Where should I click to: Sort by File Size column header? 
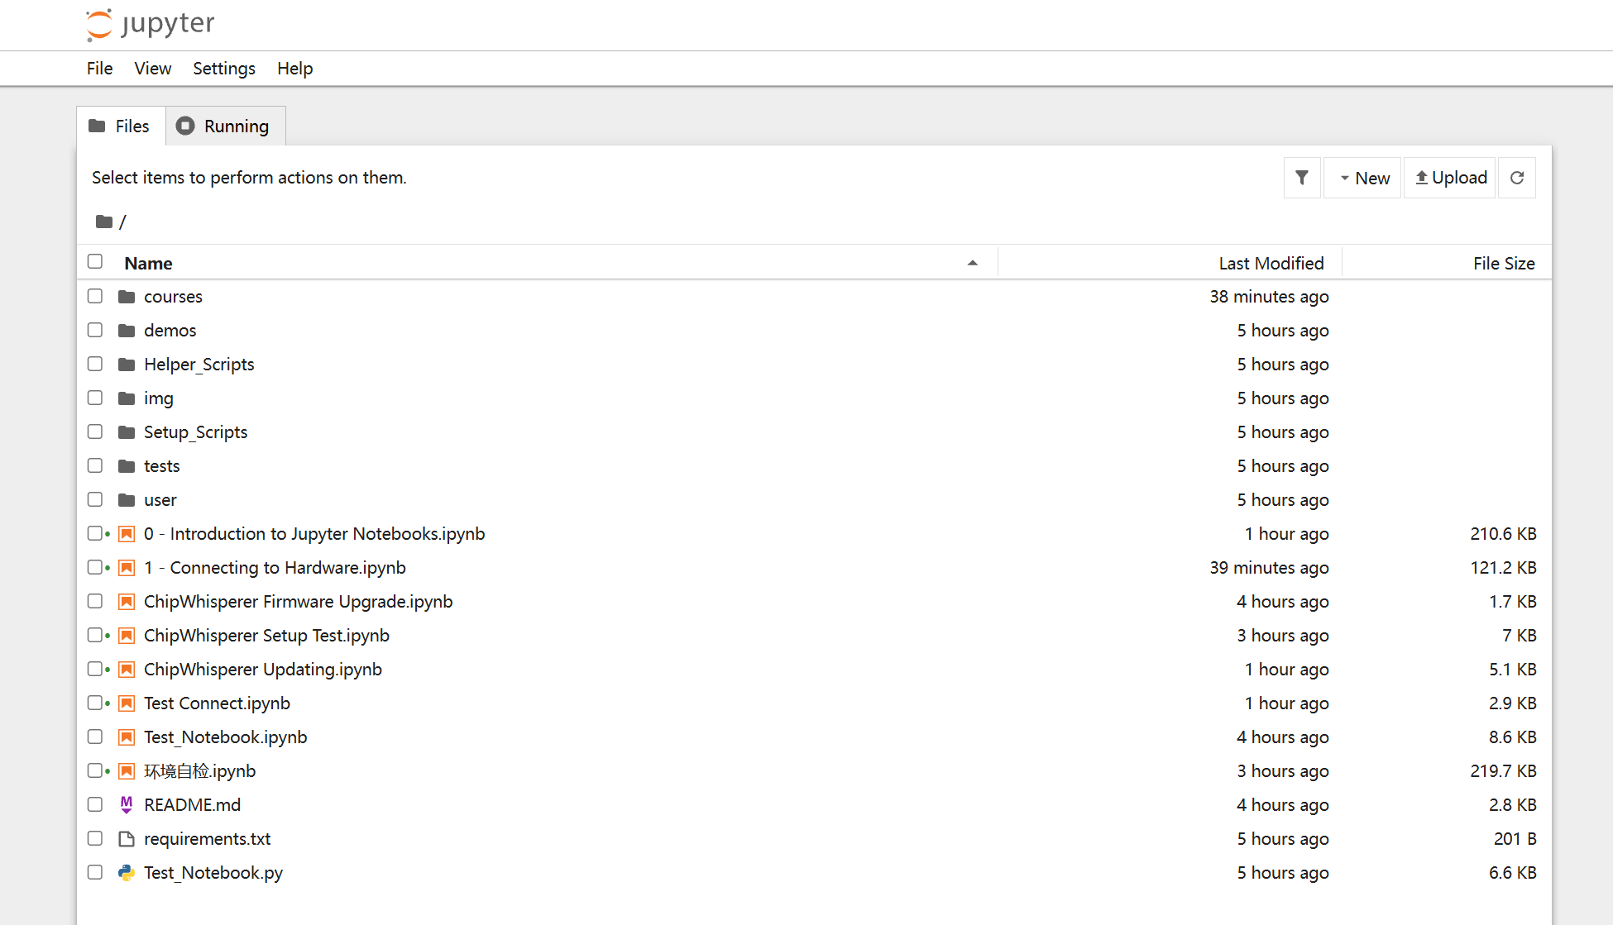pos(1504,263)
